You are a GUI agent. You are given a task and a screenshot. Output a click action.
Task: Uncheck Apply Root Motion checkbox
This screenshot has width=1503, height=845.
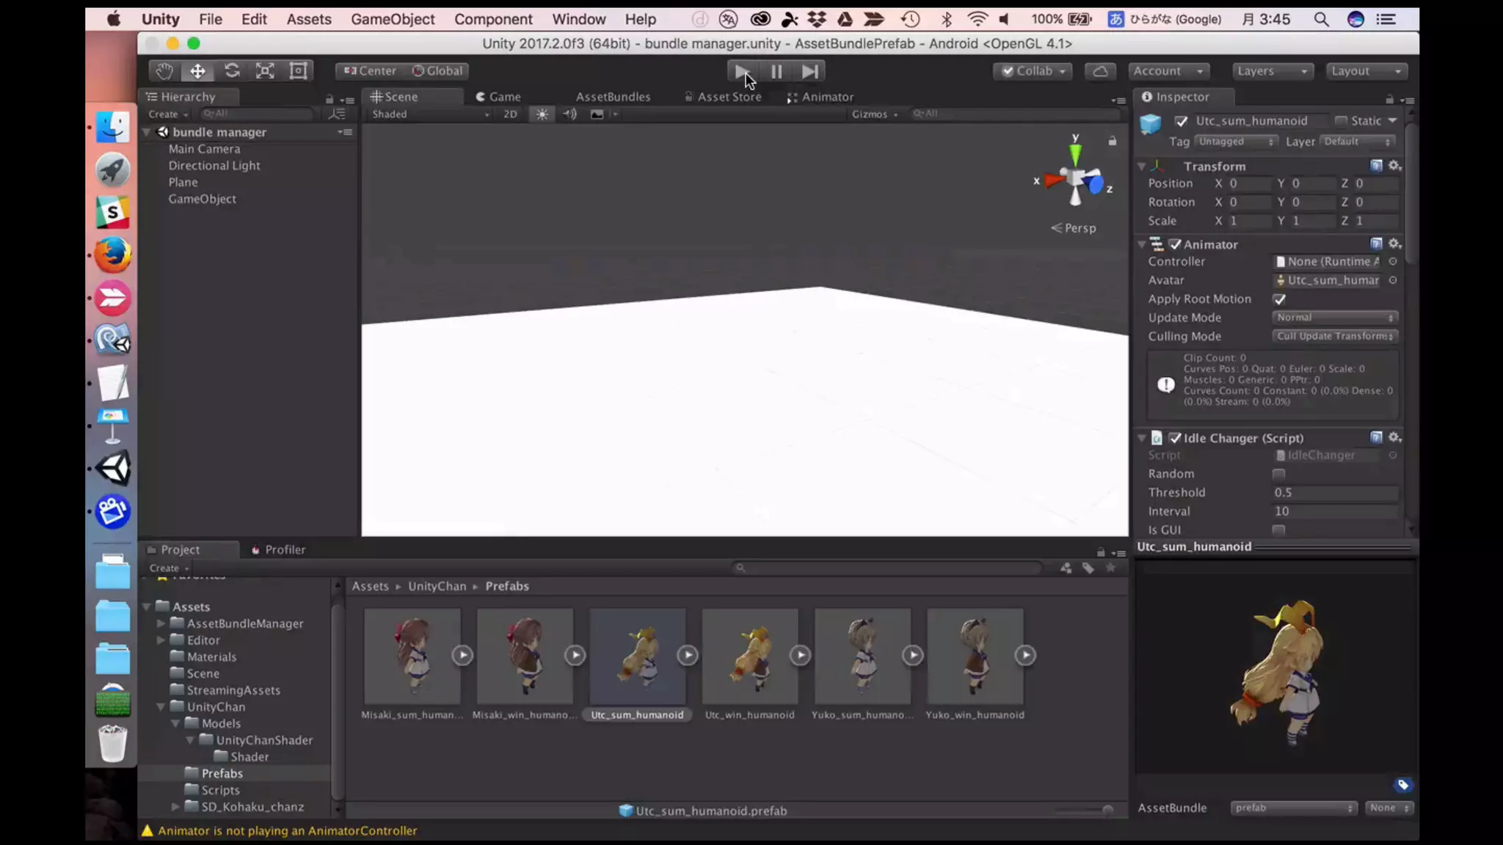1279,299
